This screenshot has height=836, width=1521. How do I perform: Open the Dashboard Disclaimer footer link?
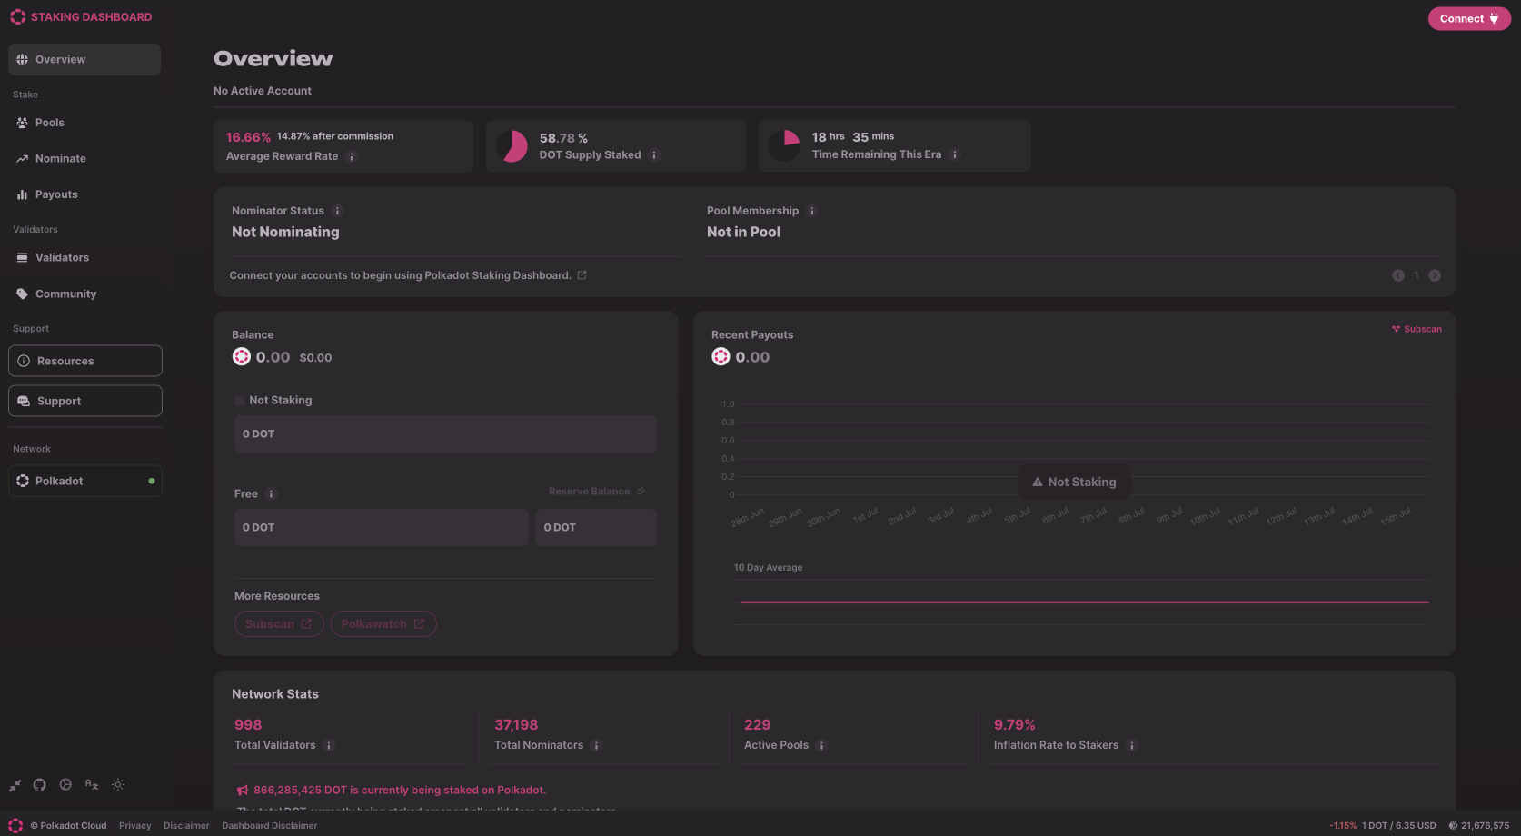point(270,826)
